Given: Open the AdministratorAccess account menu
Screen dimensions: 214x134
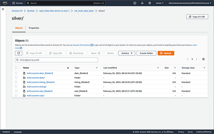Looking at the screenshot, I should click(190, 3).
